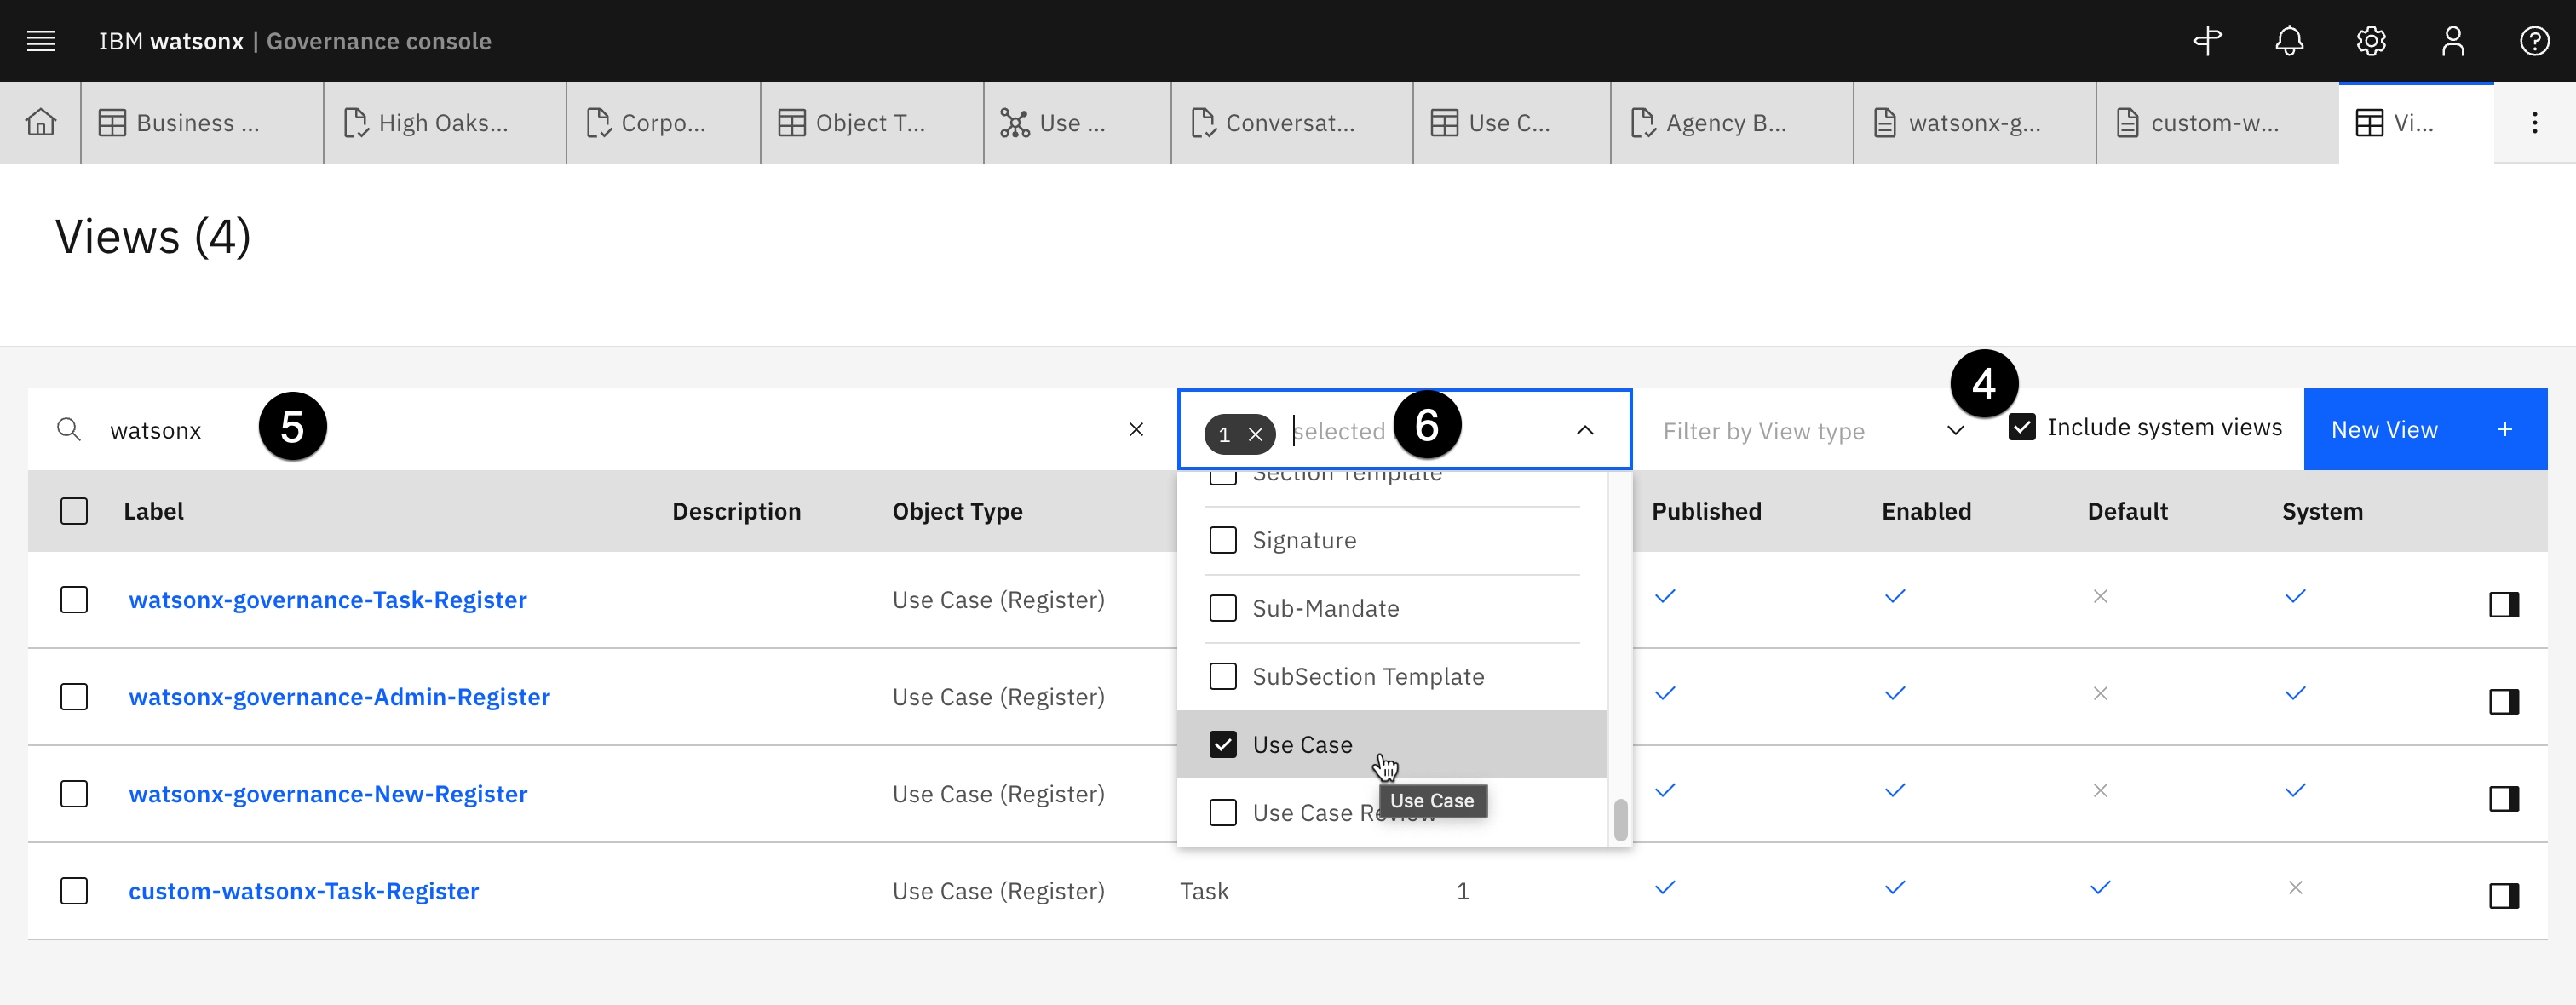Open side panel for custom-watsonx-Task-Register row
2576x1005 pixels.
coord(2503,895)
